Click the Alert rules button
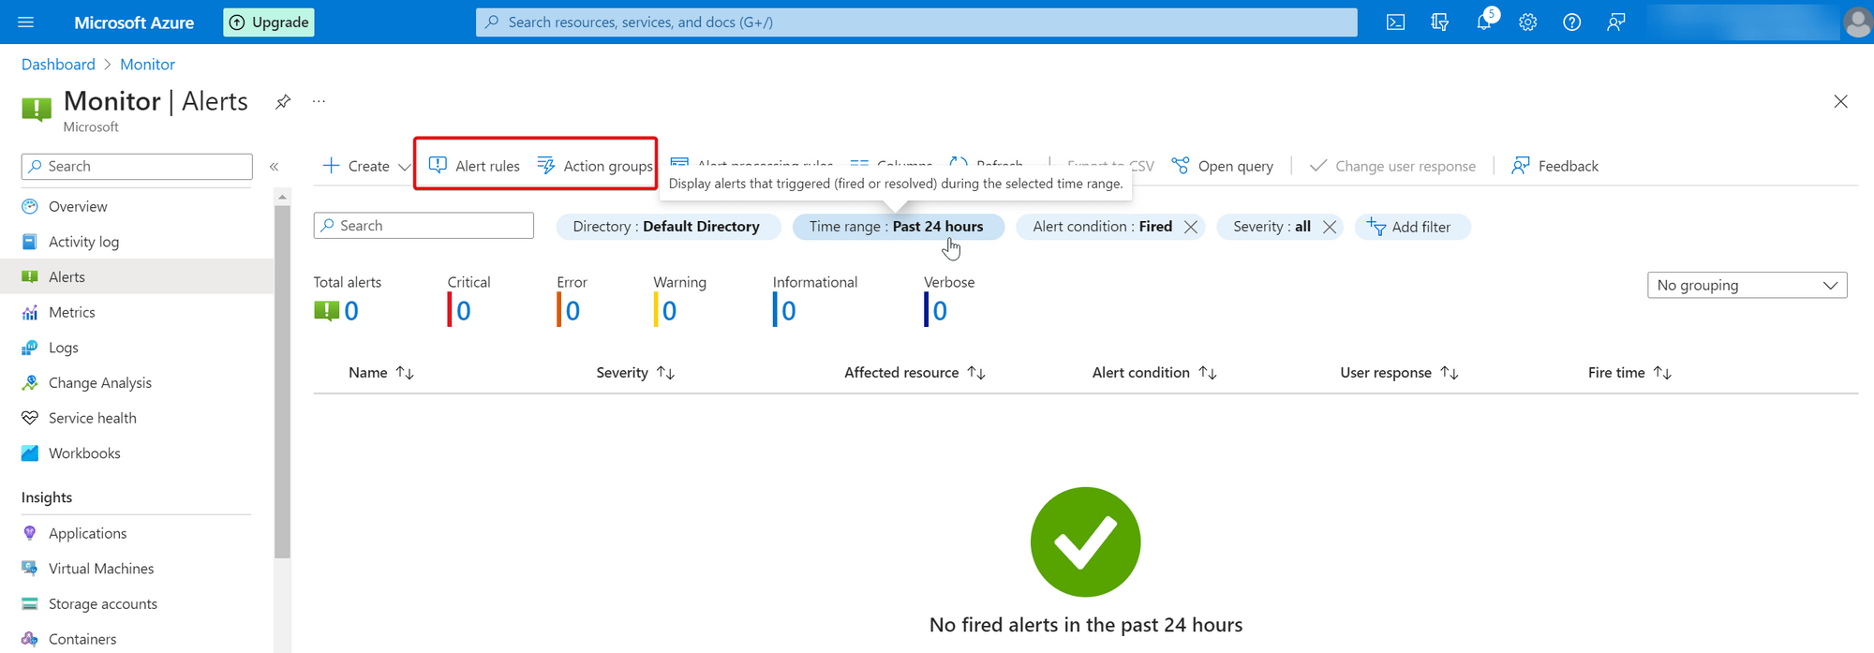Viewport: 1874px width, 653px height. 474,166
